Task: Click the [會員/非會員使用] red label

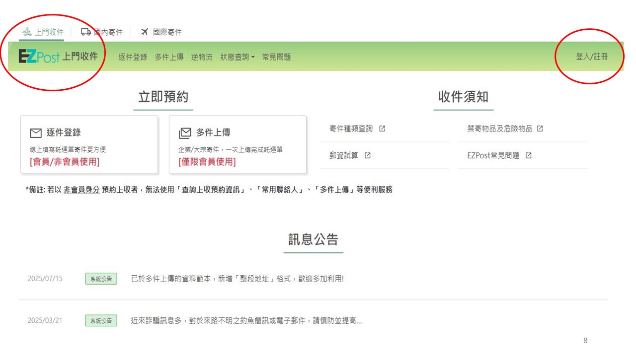Action: [x=65, y=162]
